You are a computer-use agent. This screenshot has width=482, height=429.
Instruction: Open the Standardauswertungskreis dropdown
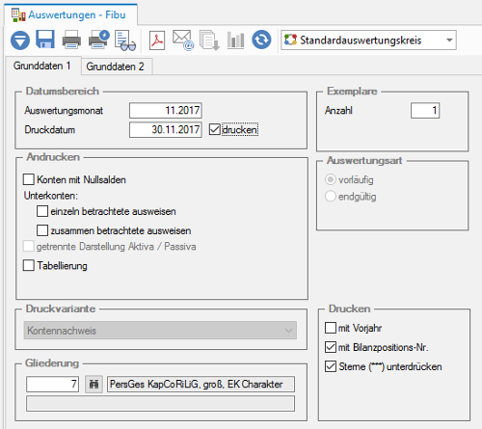pos(368,40)
